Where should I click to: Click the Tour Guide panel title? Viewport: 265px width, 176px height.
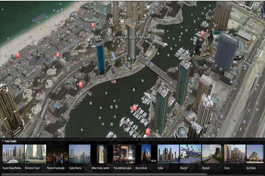coord(11,141)
